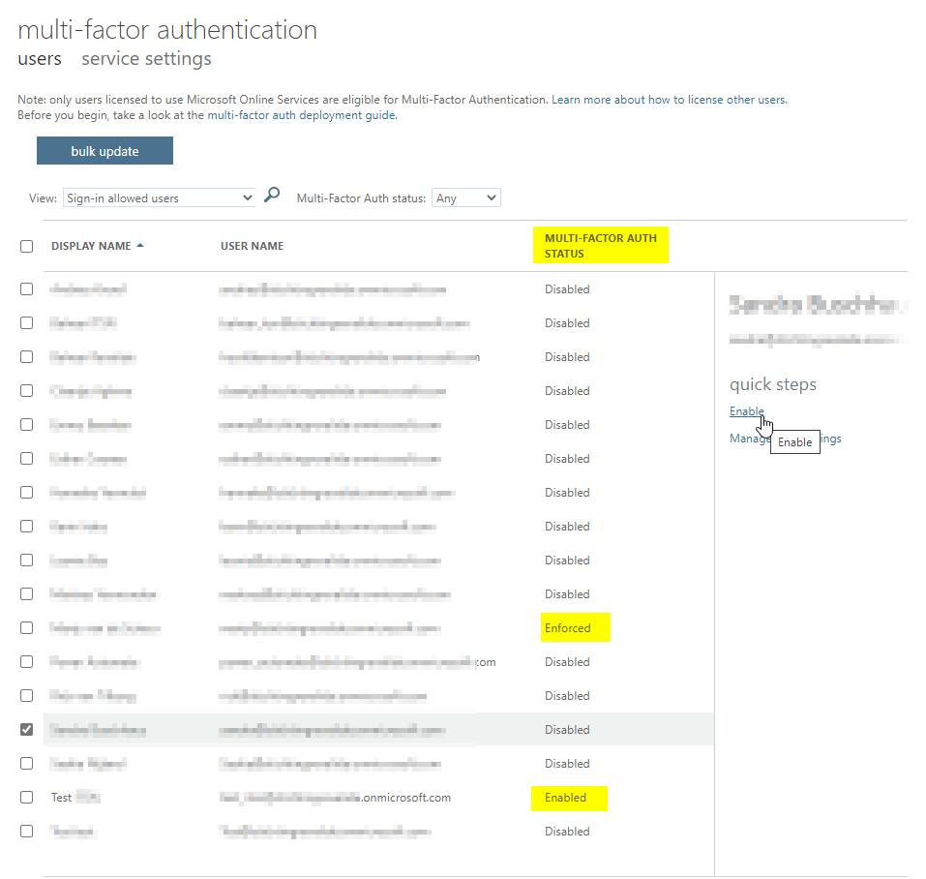The image size is (926, 879).
Task: Open the multi-factor auth deployment guide link
Action: pos(302,115)
